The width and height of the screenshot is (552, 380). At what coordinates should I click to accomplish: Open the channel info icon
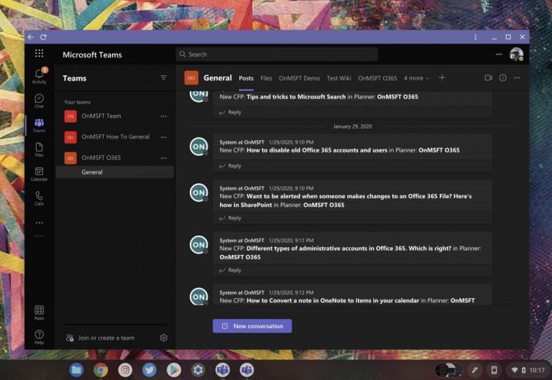click(502, 78)
